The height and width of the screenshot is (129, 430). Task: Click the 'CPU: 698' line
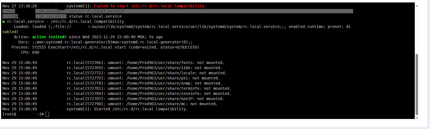point(30,52)
